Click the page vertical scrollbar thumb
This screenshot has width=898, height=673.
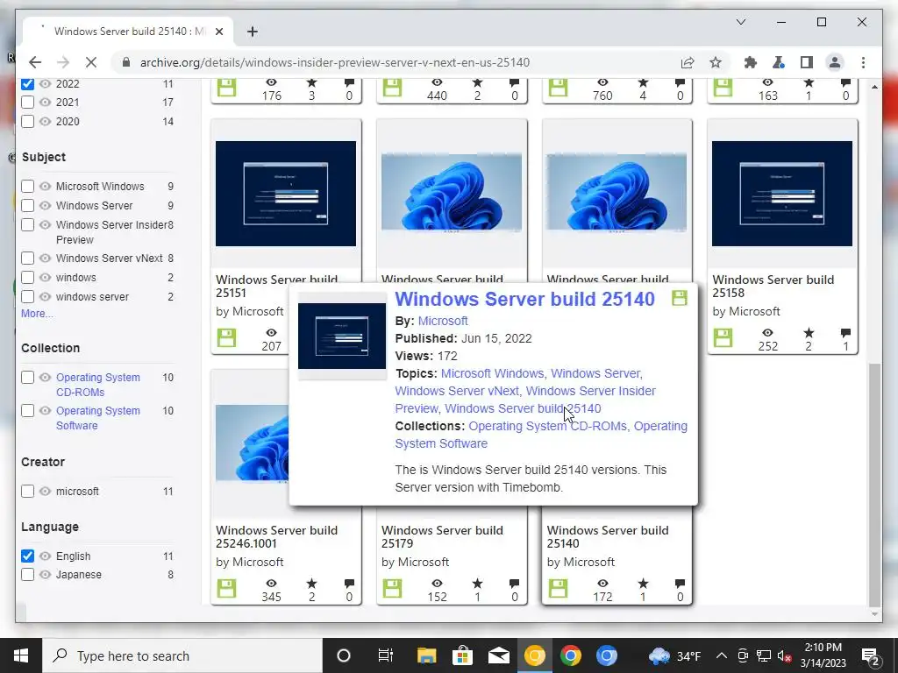pyautogui.click(x=874, y=485)
